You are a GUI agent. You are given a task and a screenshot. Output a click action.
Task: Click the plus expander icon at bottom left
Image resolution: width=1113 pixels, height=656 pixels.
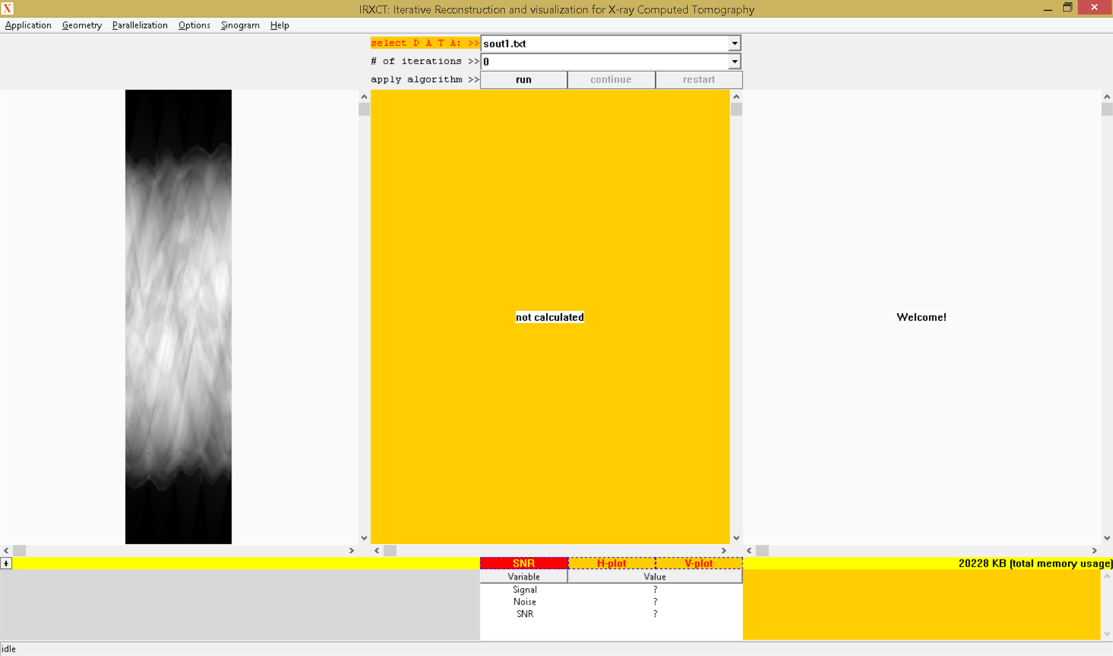pyautogui.click(x=6, y=563)
